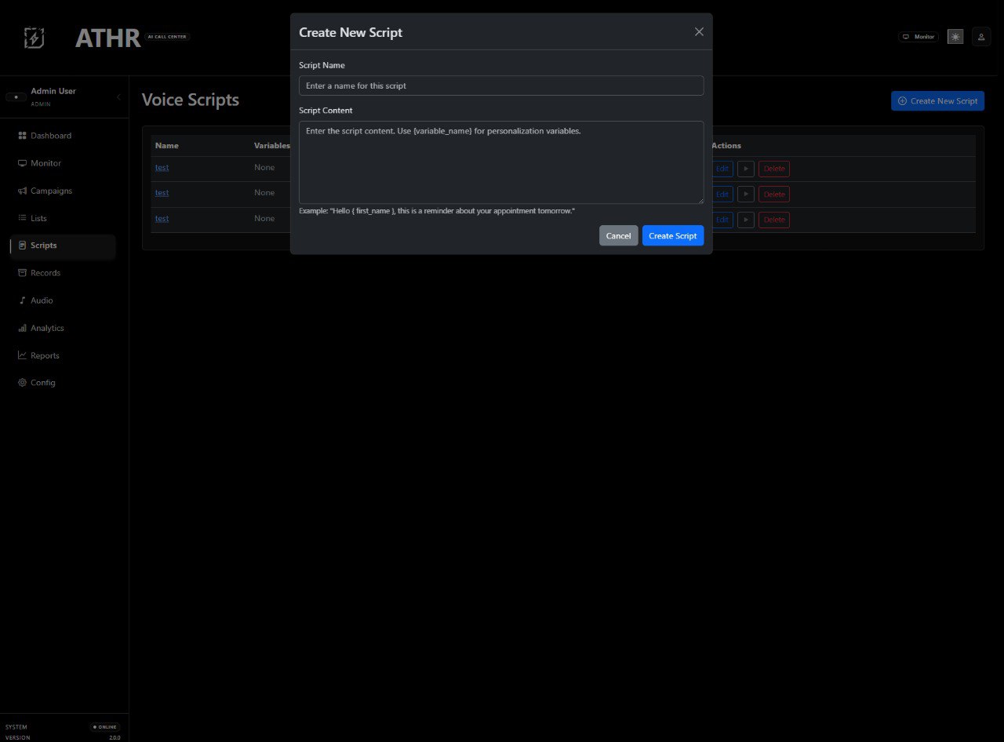Viewport: 1004px width, 742px height.
Task: Click None in the third script row
Action: pyautogui.click(x=264, y=219)
